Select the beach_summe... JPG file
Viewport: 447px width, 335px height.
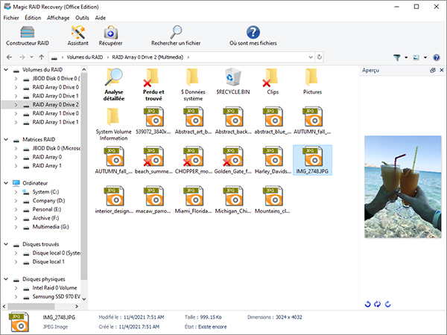pyautogui.click(x=153, y=160)
